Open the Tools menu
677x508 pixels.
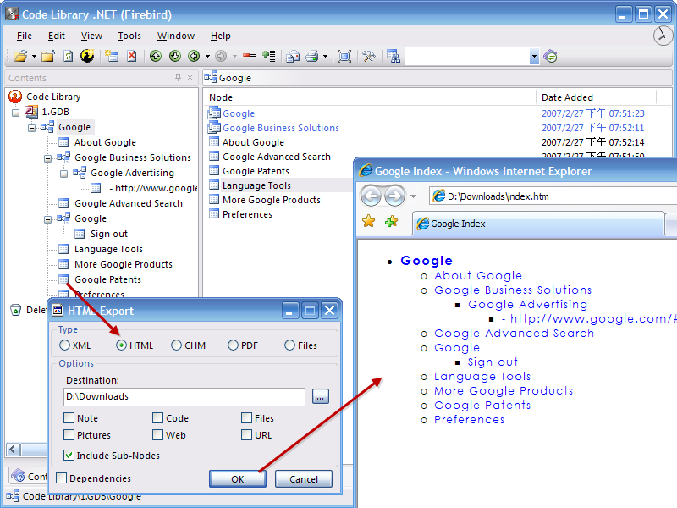tap(129, 36)
